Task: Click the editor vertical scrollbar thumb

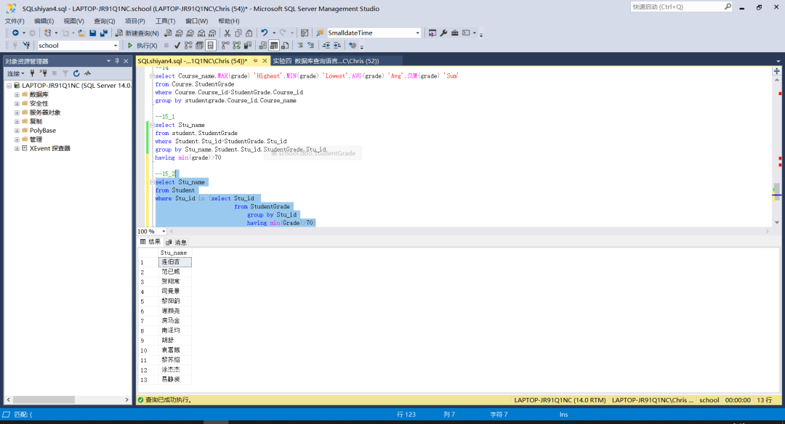Action: coord(776,192)
